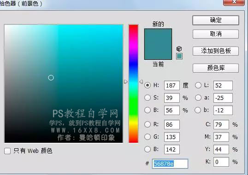This screenshot has height=175, width=248.
Task: Select the S saturation radio button
Action: coord(148,98)
